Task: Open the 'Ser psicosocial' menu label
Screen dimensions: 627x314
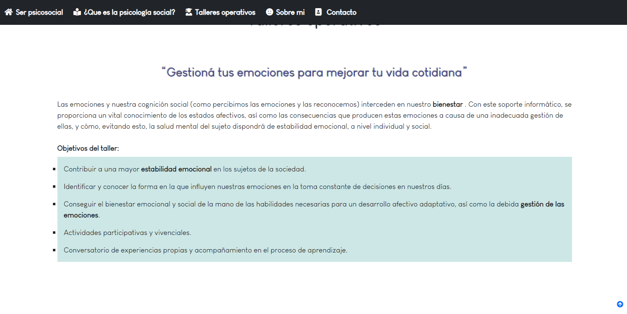Action: coord(39,12)
